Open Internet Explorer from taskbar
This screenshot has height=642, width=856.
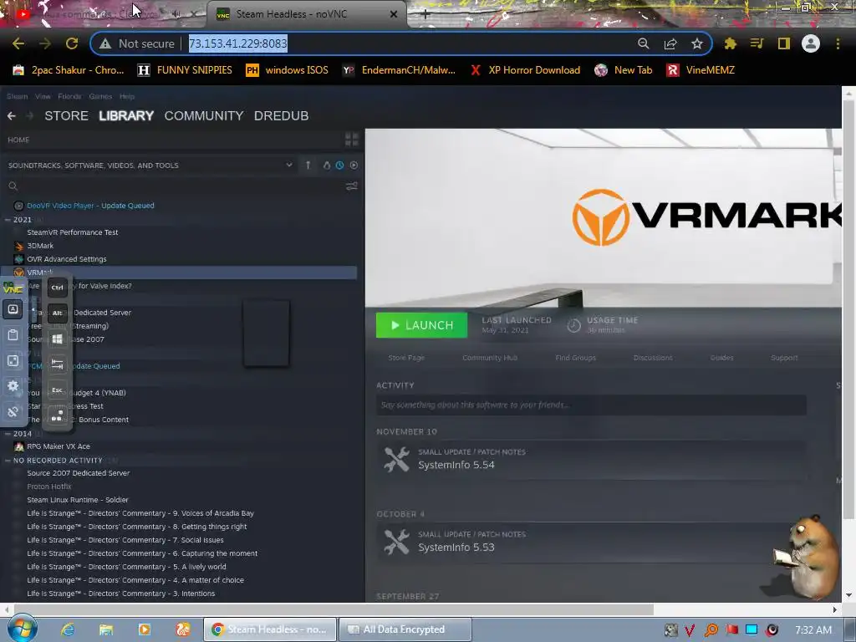click(x=68, y=629)
